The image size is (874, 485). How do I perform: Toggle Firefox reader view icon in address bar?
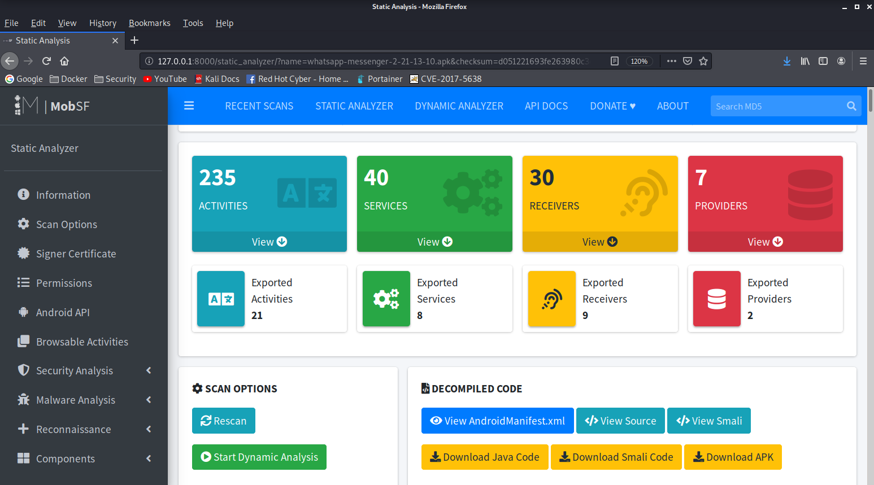click(615, 61)
